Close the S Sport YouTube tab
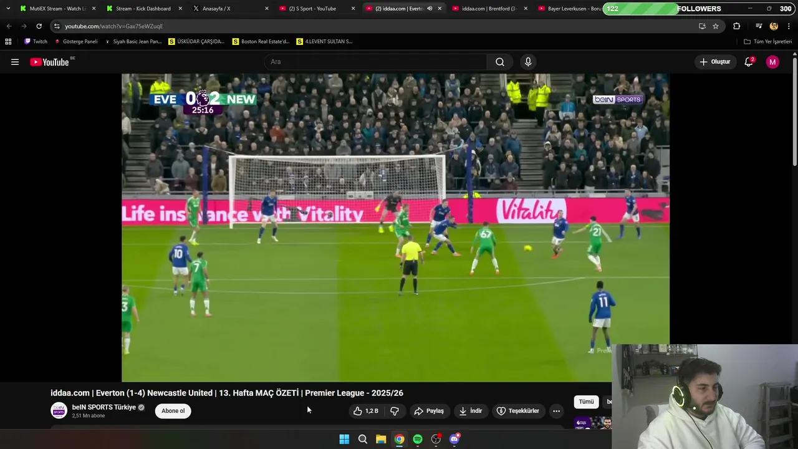The height and width of the screenshot is (449, 798). 353,9
